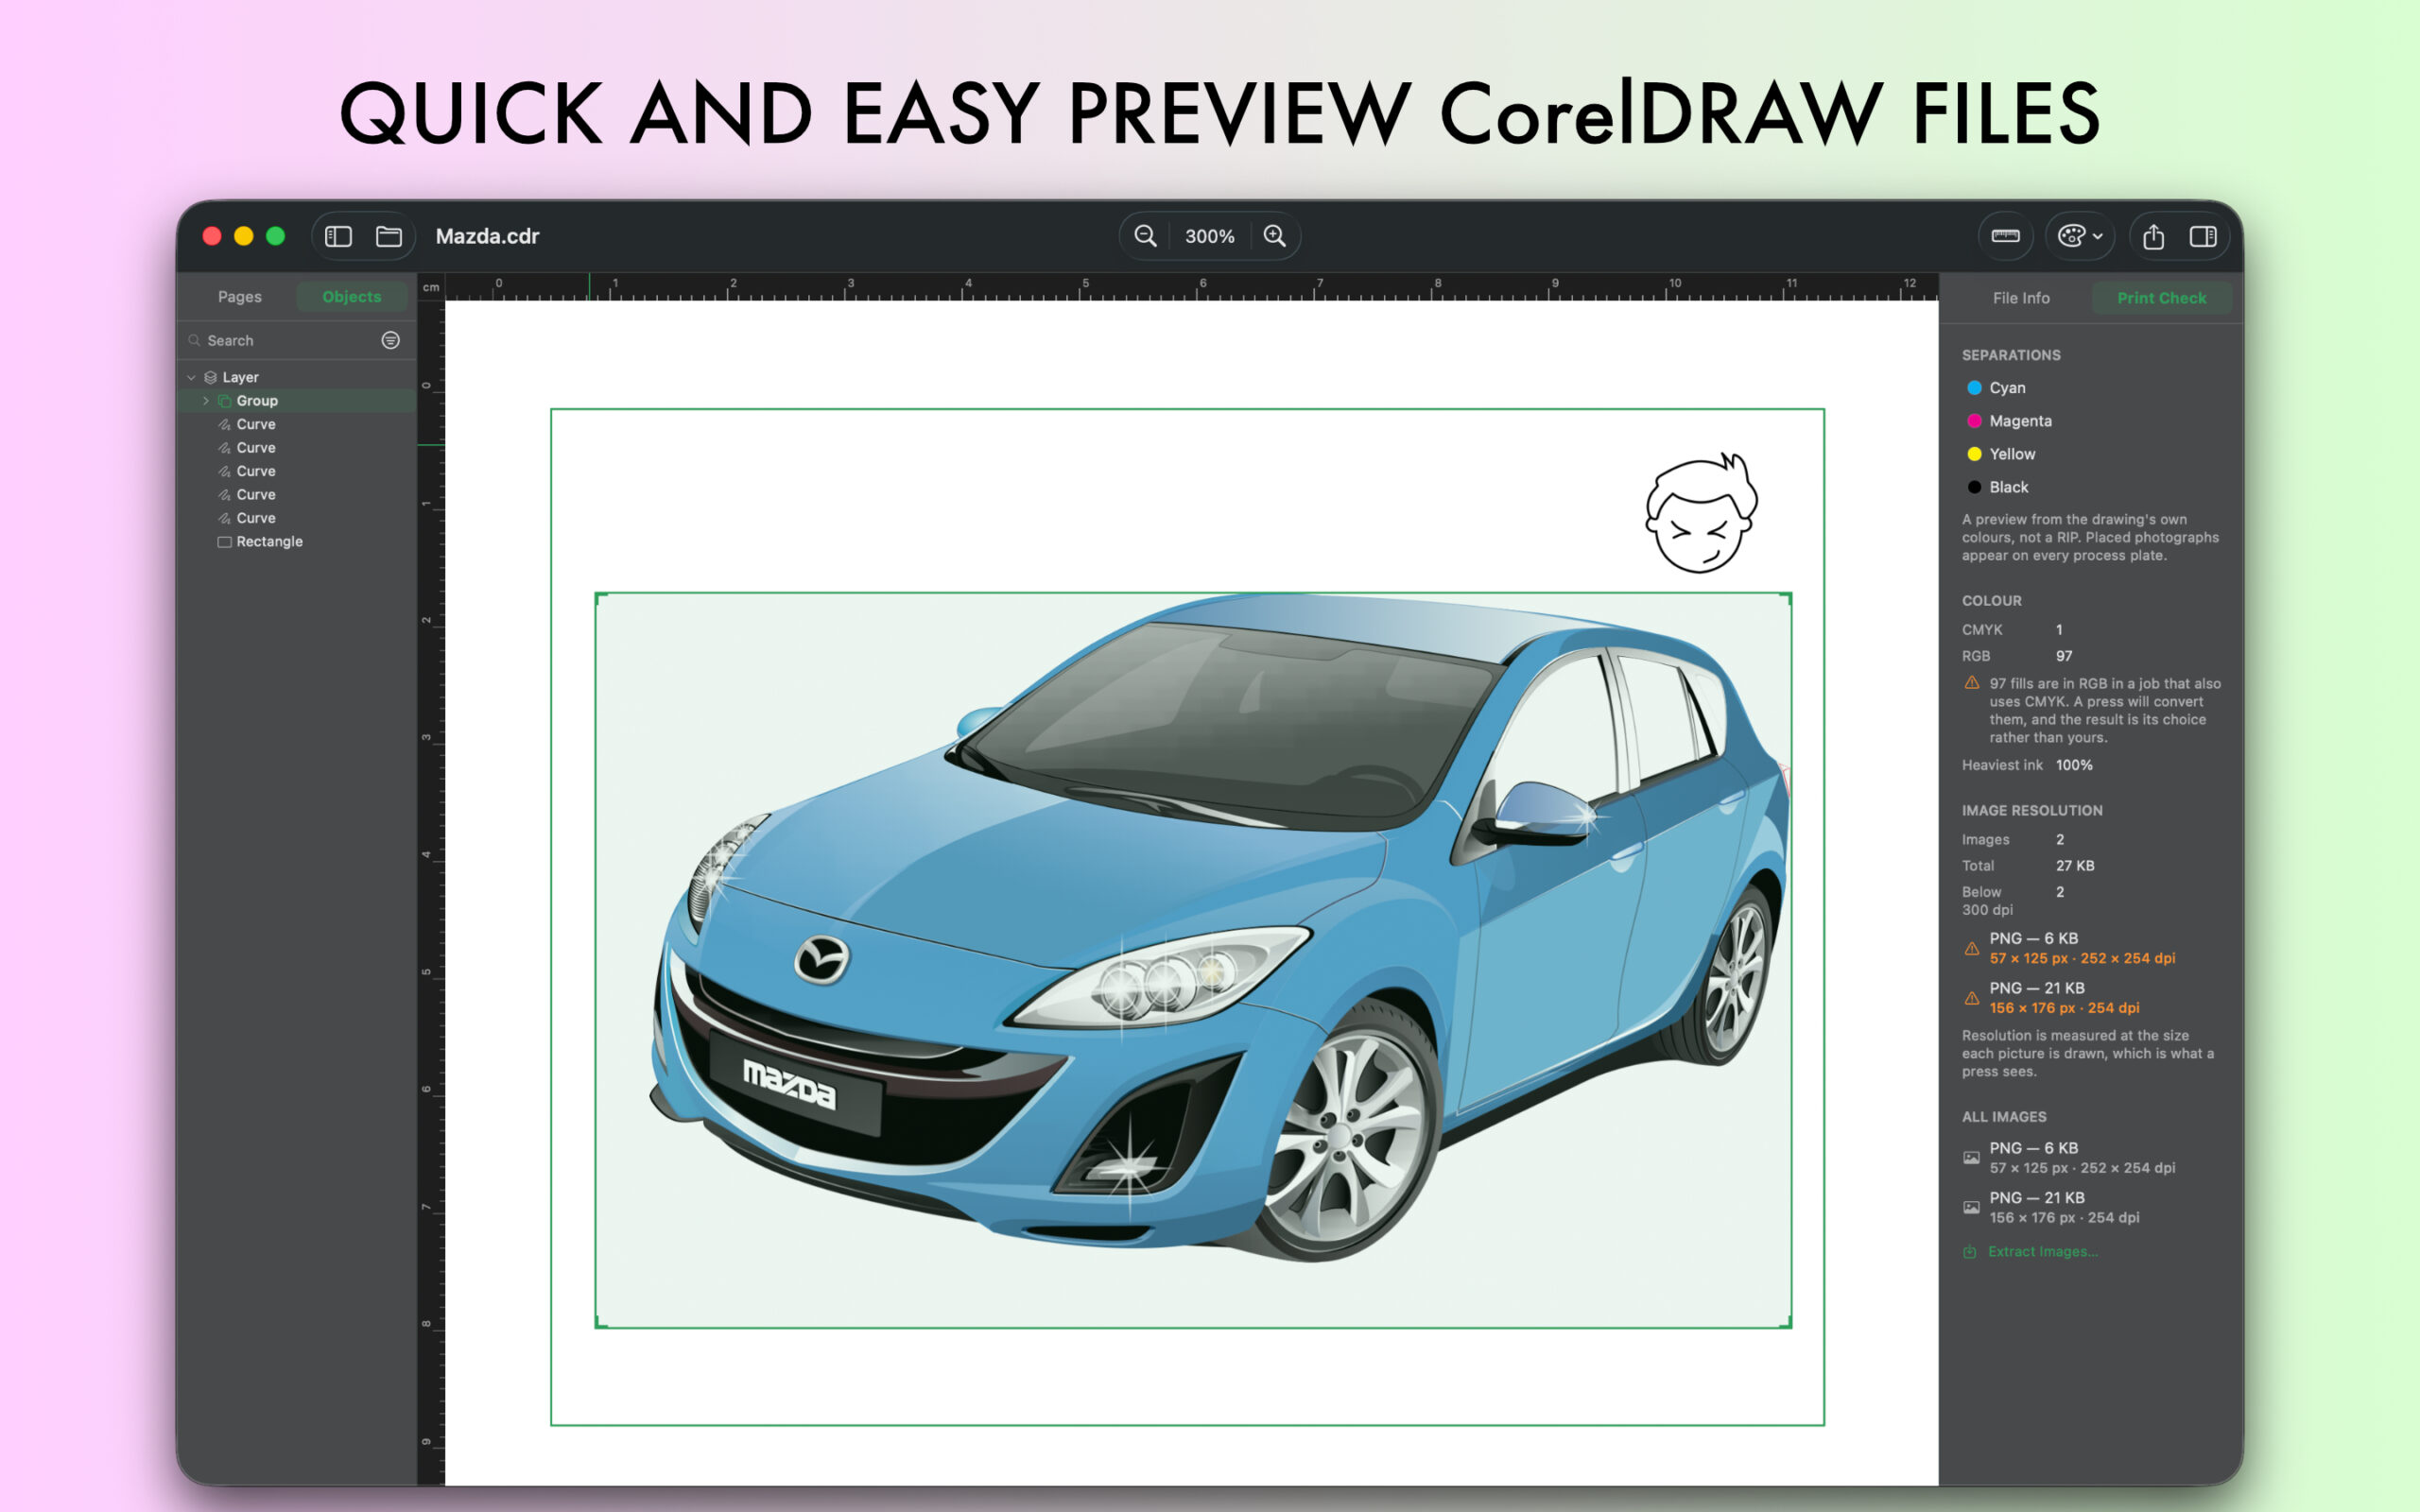Image resolution: width=2420 pixels, height=1512 pixels.
Task: Open the filter options in search bar
Action: (x=391, y=340)
